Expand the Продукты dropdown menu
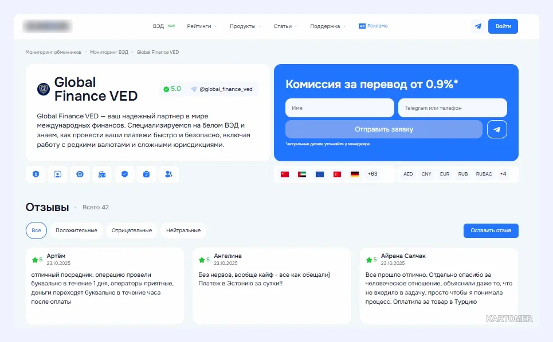The image size is (553, 342). click(x=245, y=26)
